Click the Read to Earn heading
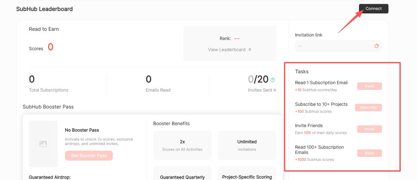The image size is (417, 180). point(44,29)
